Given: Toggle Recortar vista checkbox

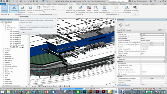Looking at the screenshot, I should pyautogui.click(x=141, y=64).
